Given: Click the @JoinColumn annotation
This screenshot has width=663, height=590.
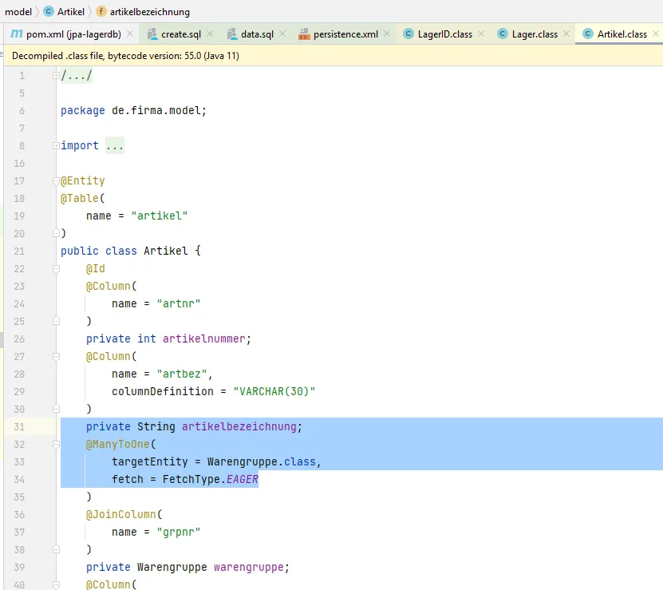Looking at the screenshot, I should (121, 515).
